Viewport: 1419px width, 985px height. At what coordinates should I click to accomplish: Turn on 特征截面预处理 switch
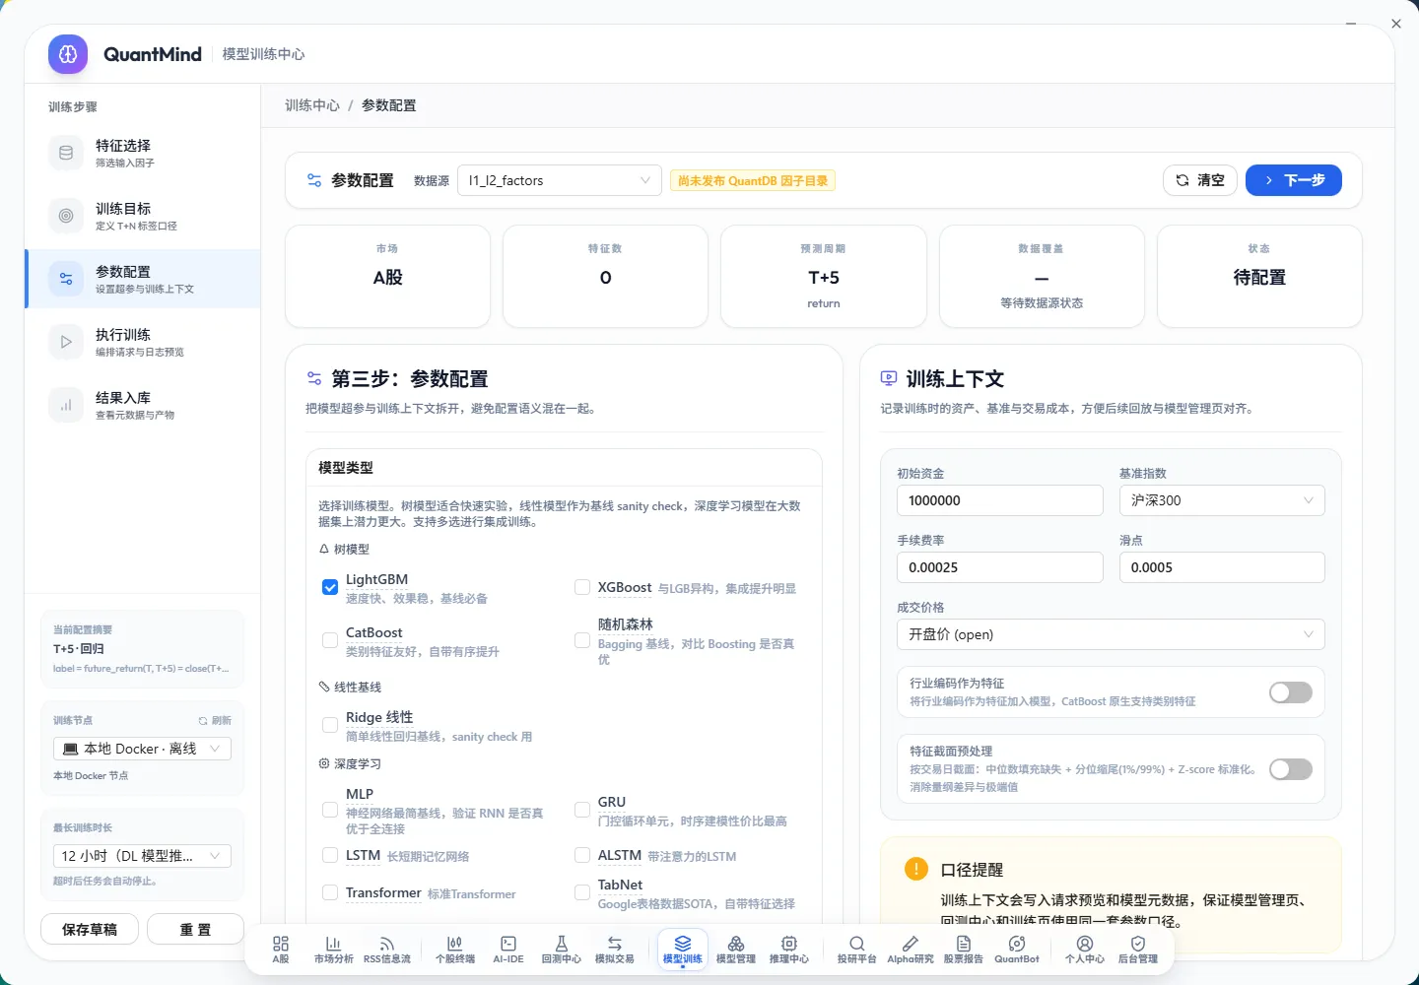pos(1291,769)
